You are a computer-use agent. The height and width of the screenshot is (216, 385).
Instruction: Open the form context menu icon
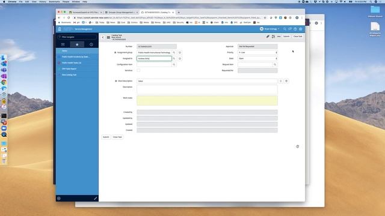[x=108, y=37]
